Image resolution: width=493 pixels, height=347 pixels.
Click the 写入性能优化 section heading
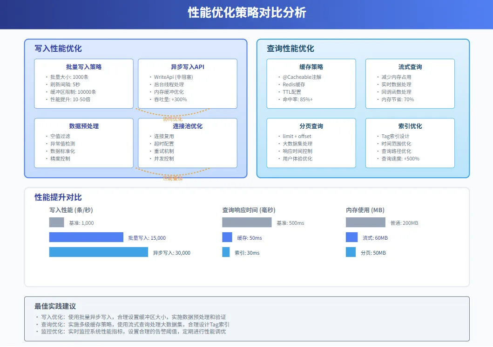click(x=58, y=49)
